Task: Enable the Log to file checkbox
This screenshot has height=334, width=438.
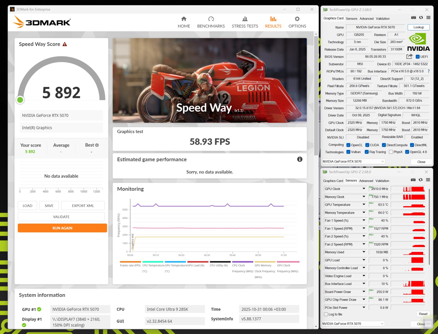Action: pyautogui.click(x=326, y=314)
